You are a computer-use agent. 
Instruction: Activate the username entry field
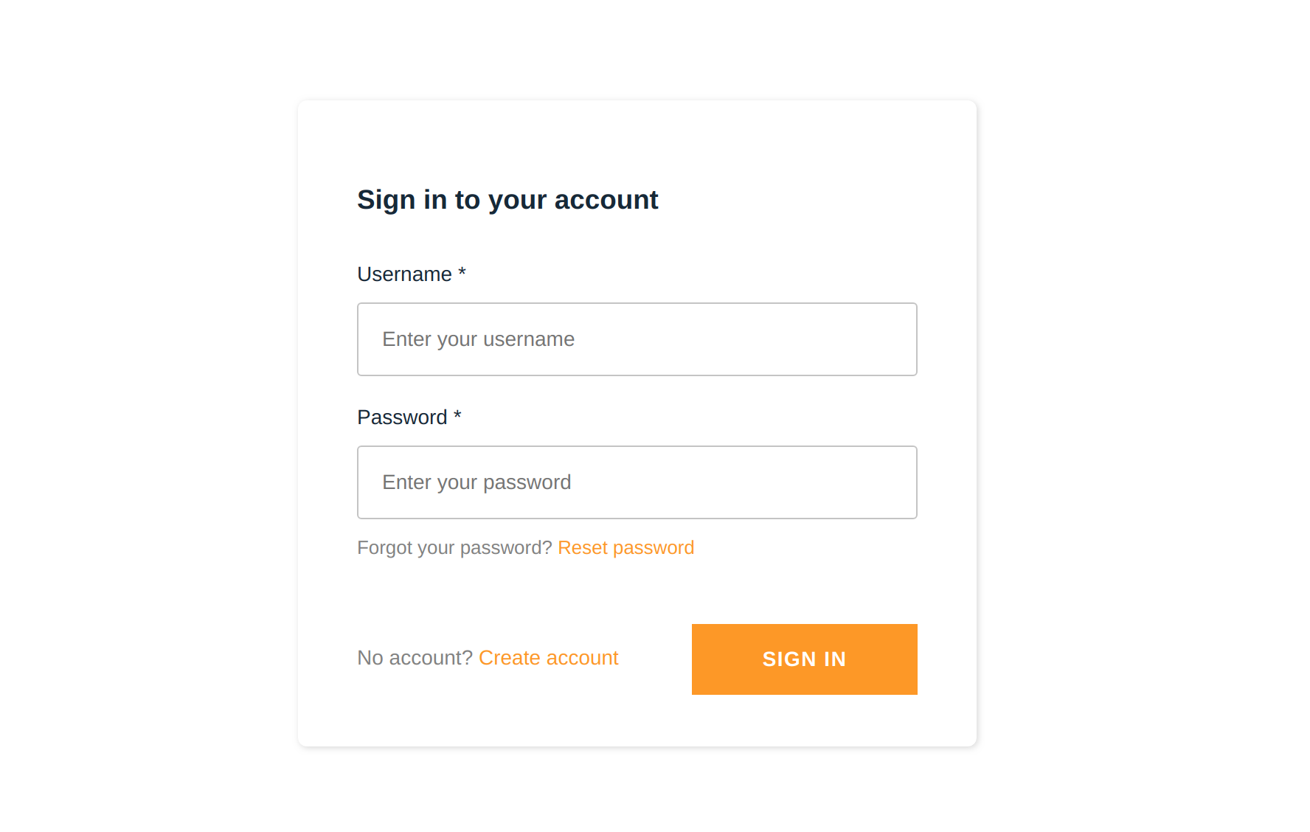(x=637, y=339)
